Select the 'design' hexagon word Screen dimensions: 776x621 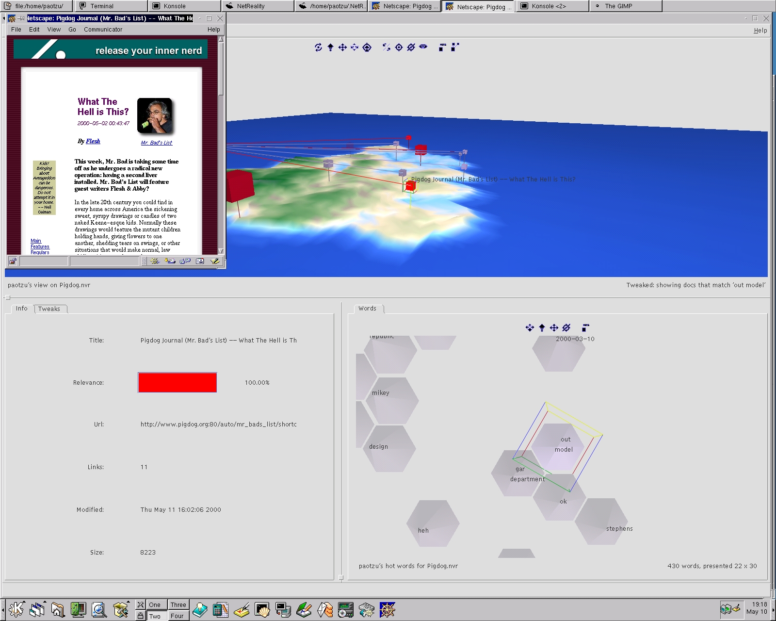click(x=389, y=449)
